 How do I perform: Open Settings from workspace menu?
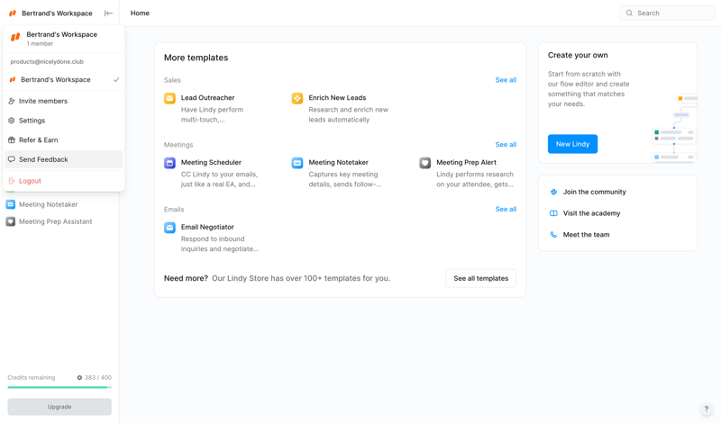click(x=64, y=121)
